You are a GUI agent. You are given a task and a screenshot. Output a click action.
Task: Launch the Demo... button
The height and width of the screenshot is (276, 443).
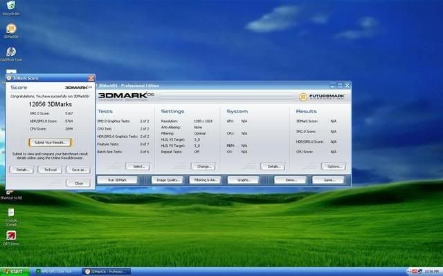coord(290,180)
